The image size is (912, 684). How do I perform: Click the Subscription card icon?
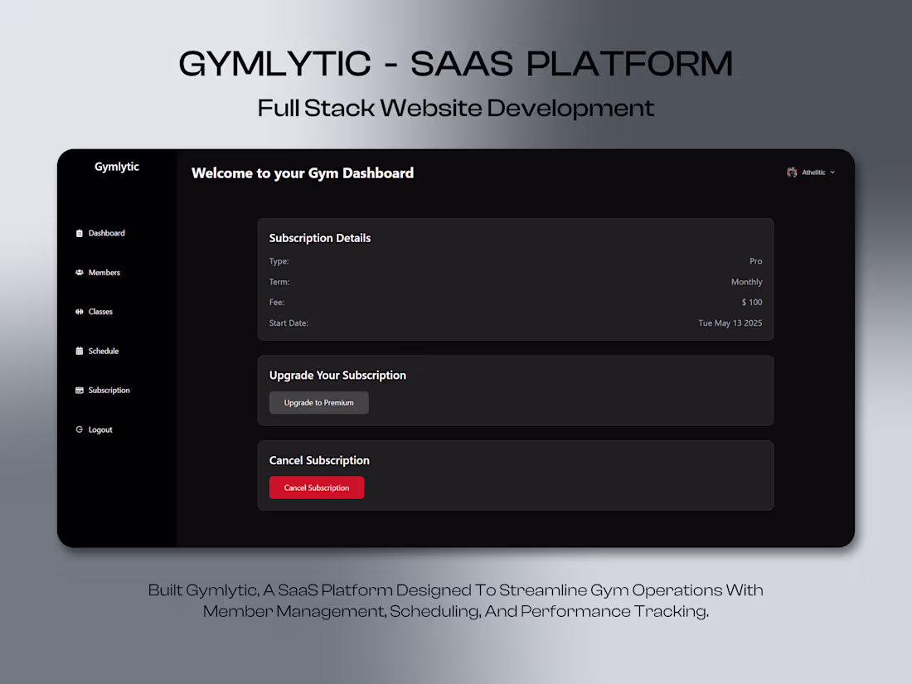coord(78,390)
